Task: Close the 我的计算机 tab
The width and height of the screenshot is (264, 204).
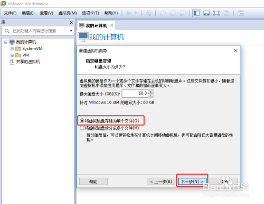Action: (112, 25)
